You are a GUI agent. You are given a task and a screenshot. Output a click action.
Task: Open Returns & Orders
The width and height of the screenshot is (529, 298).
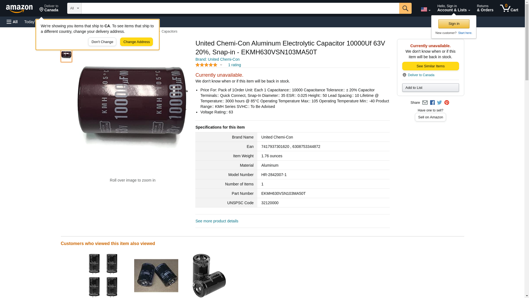pyautogui.click(x=485, y=8)
